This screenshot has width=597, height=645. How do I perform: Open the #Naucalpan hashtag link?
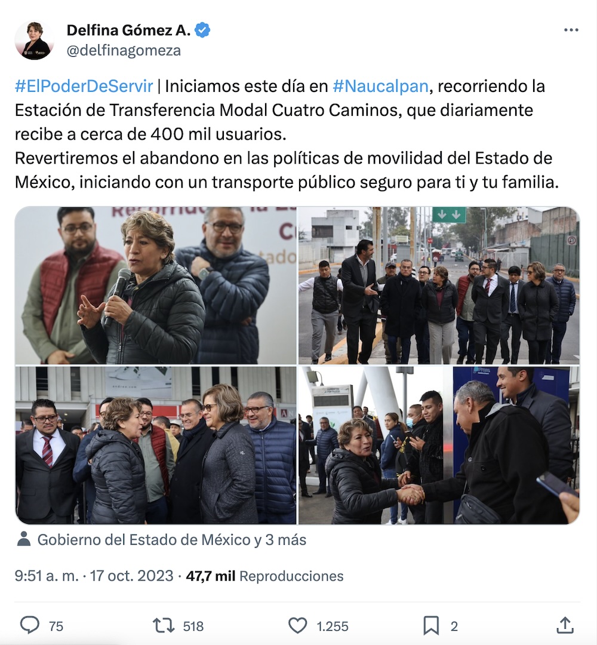coord(380,87)
